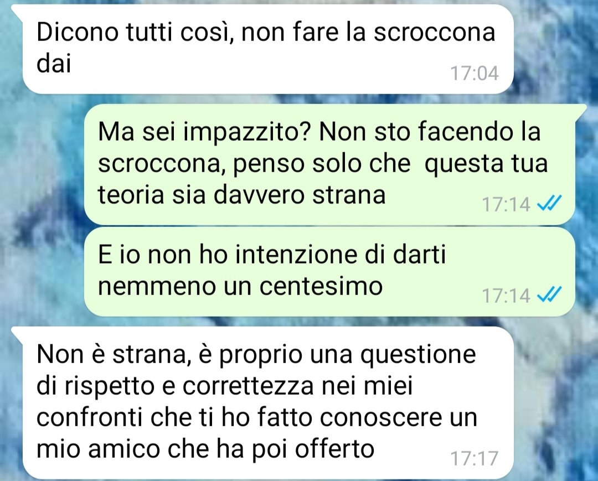This screenshot has height=481, width=598.
Task: Select the message 'Non è strana, è proprio'
Action: [x=268, y=402]
